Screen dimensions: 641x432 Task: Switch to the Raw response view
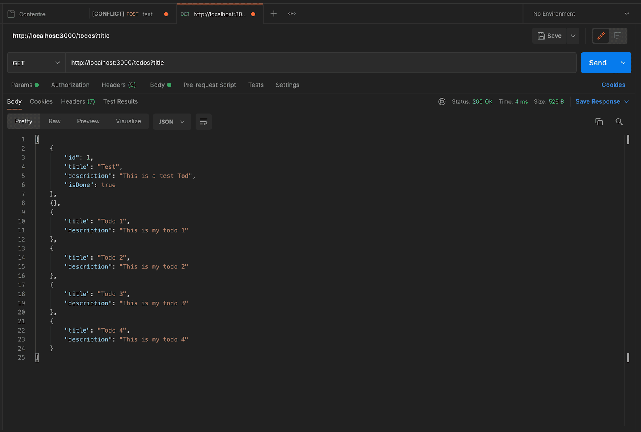pos(54,121)
